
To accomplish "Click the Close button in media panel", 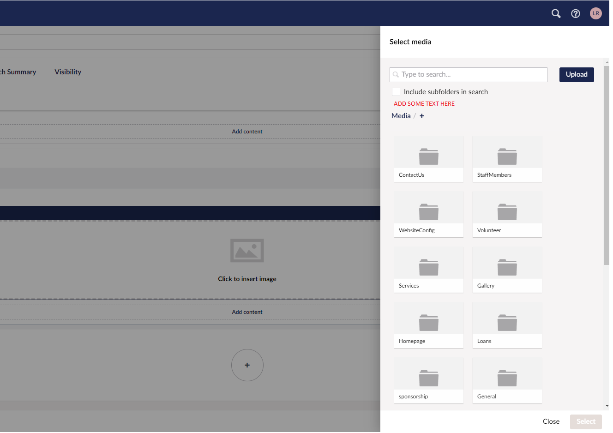I will 551,421.
